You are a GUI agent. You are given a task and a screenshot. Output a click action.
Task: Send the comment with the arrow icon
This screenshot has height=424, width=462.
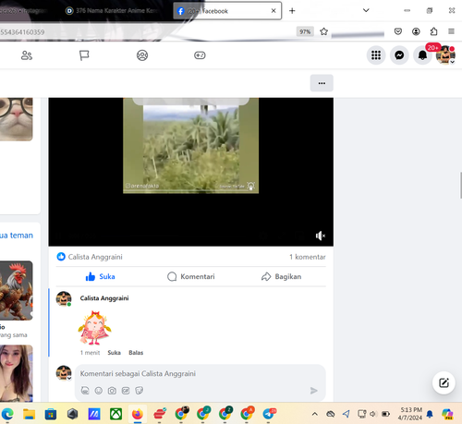tap(313, 391)
